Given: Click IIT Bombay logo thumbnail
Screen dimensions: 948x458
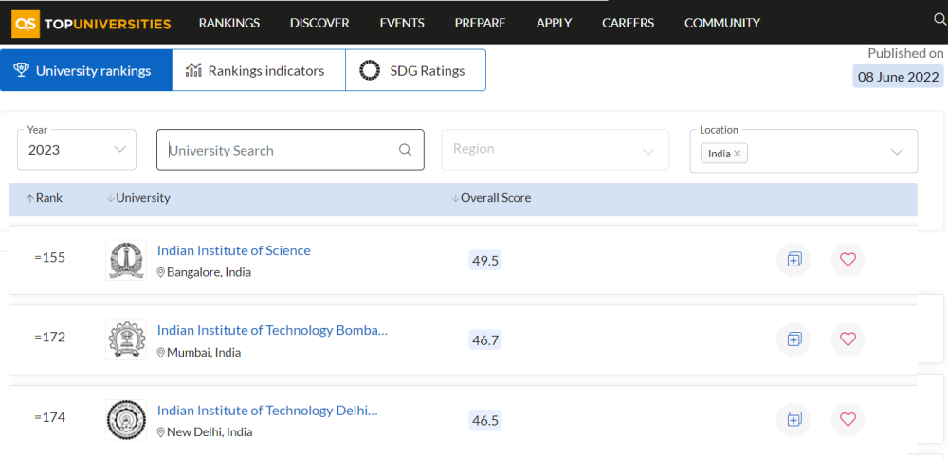Looking at the screenshot, I should tap(126, 339).
